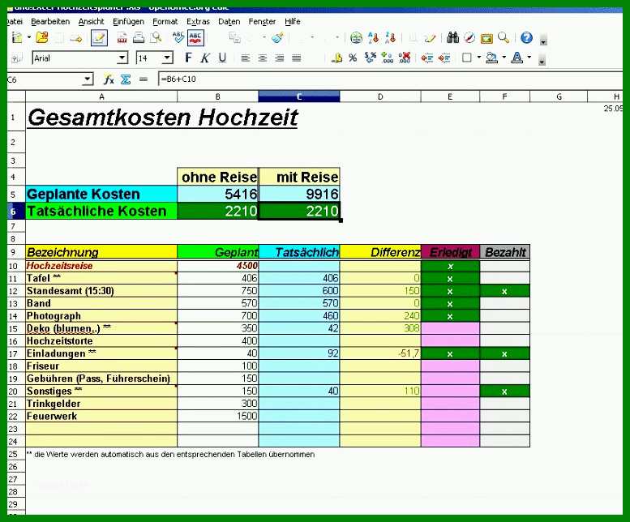Set justified alignment
Image resolution: width=630 pixels, height=522 pixels.
click(297, 58)
